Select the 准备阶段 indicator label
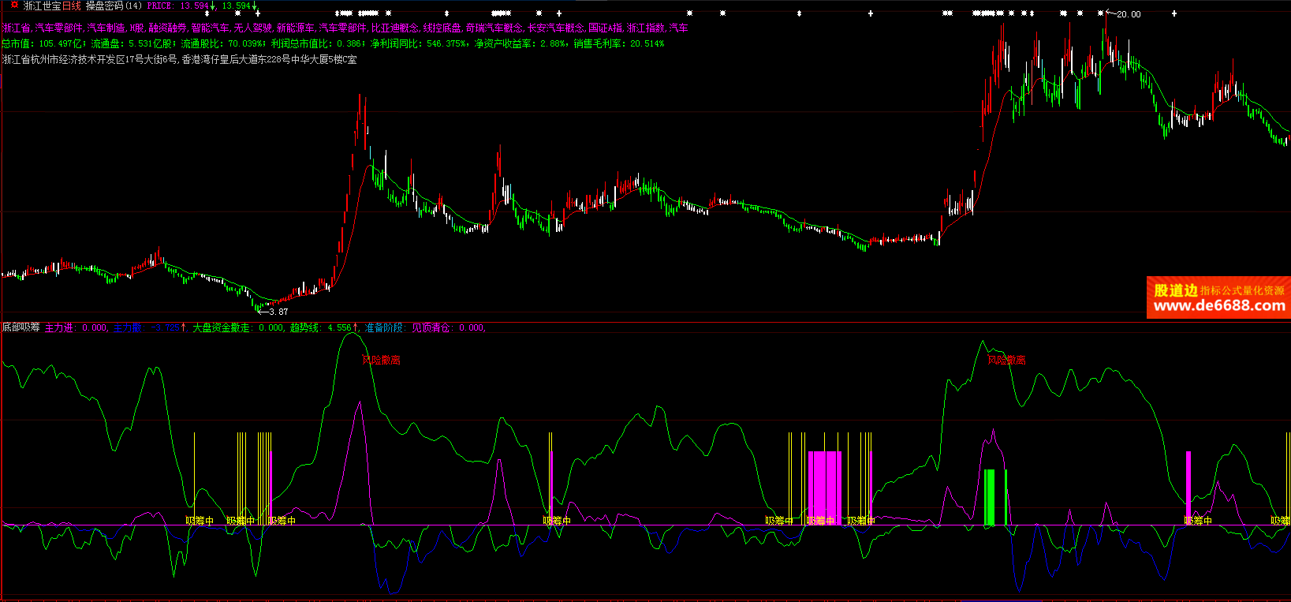 [x=384, y=327]
